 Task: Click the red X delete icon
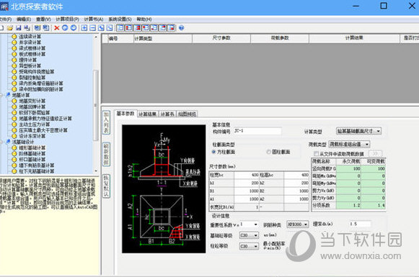pos(57,28)
